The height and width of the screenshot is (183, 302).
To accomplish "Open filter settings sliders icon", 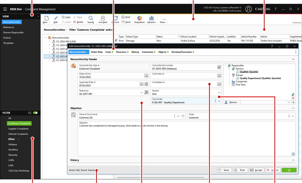I will tap(30, 113).
